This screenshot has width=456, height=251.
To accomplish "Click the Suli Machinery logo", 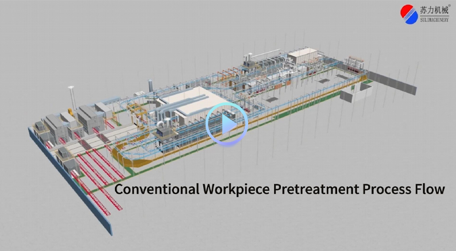I will (x=424, y=14).
